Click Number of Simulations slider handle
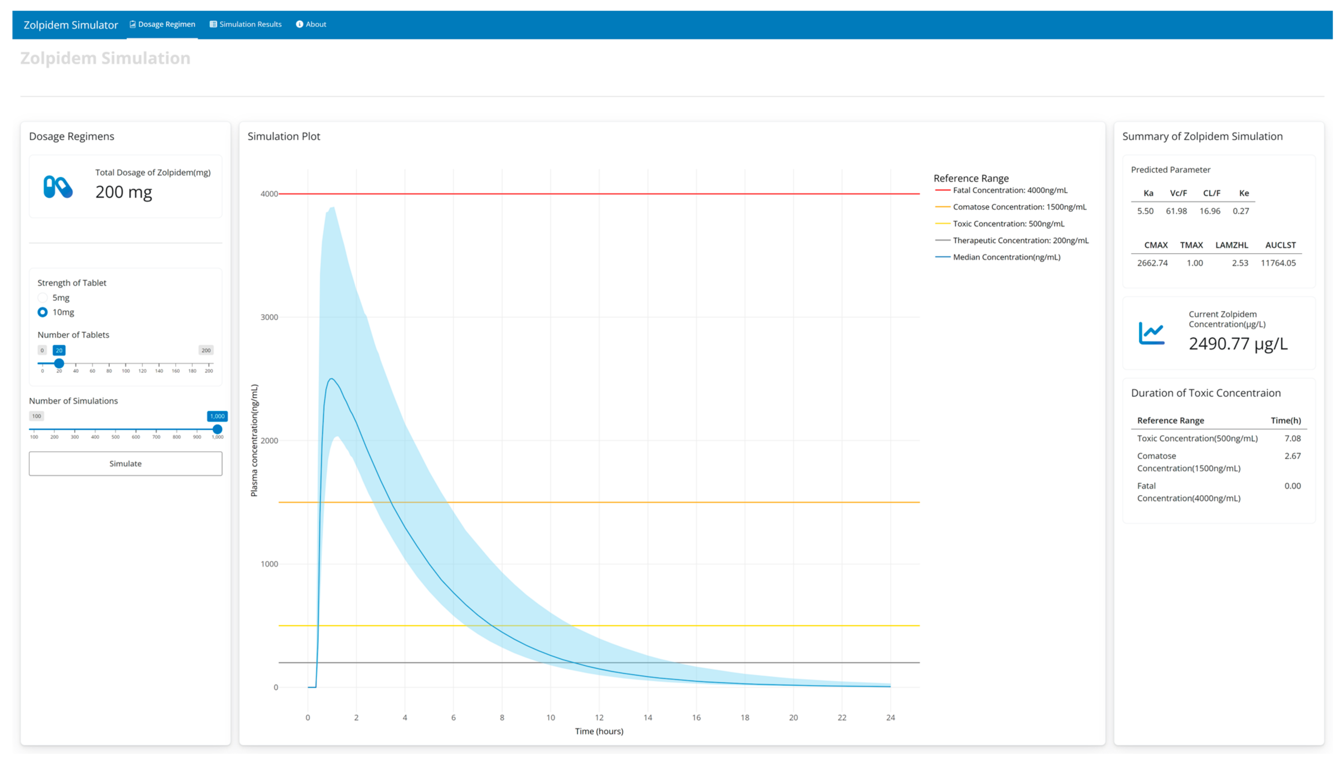Screen dimensions: 1343x759 tap(218, 429)
